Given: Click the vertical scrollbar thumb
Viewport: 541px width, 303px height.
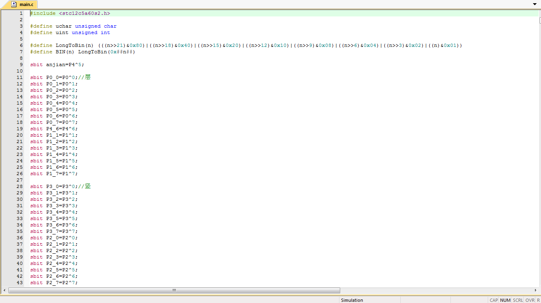Looking at the screenshot, I should (540, 21).
